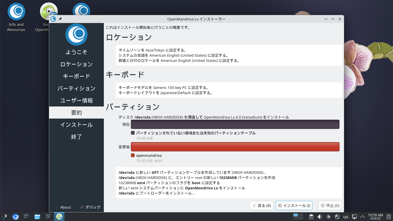Viewport: 393px width, 221px height.
Task: Go to the ようこそ step in sidebar
Action: click(x=77, y=52)
